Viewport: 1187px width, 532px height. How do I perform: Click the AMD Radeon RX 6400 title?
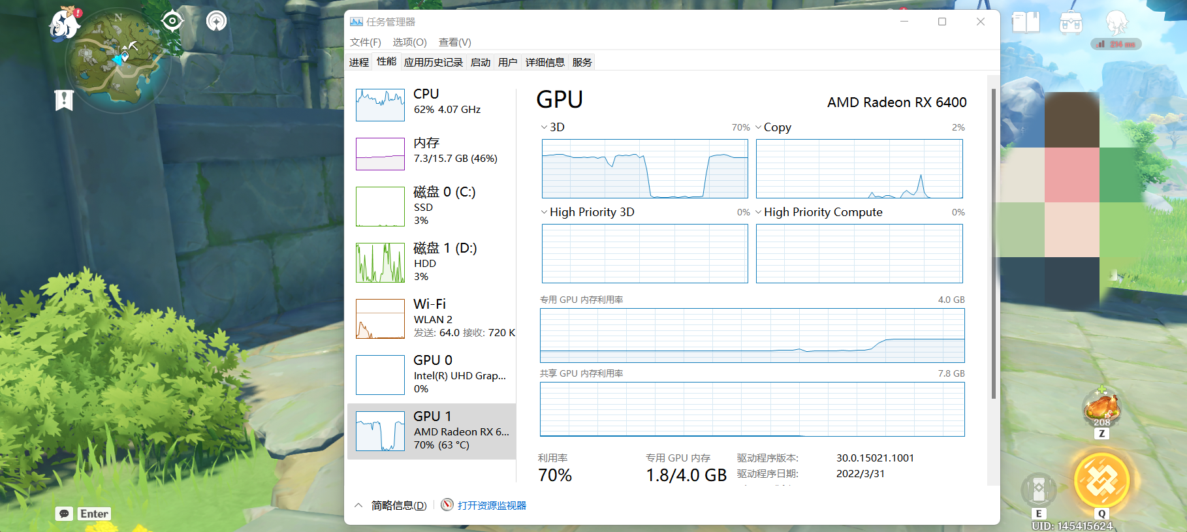tap(896, 102)
